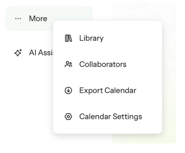Click the Export Calendar text label
The width and height of the screenshot is (185, 153).
coord(108,91)
